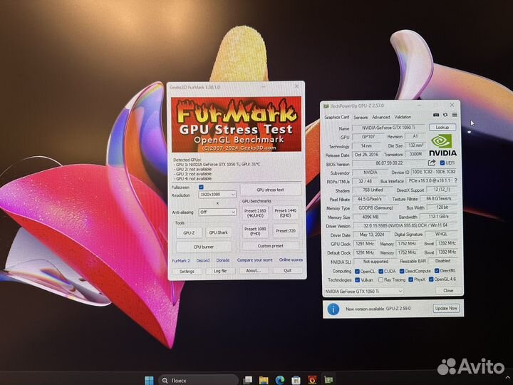The width and height of the screenshot is (513, 385).
Task: Click the BIOS export share icon
Action: pos(432,163)
